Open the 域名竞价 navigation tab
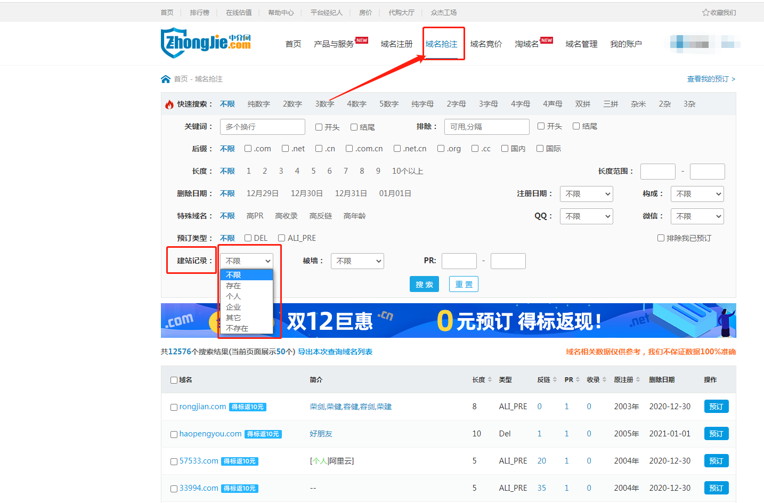Screen dimensions: 764x503 tap(486, 44)
